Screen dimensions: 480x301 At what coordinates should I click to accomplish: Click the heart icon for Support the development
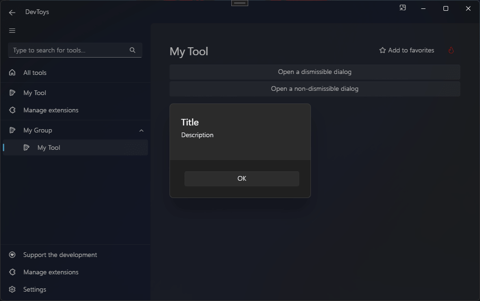click(x=12, y=255)
